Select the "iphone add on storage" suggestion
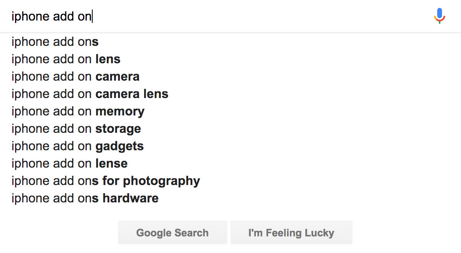 tap(76, 128)
